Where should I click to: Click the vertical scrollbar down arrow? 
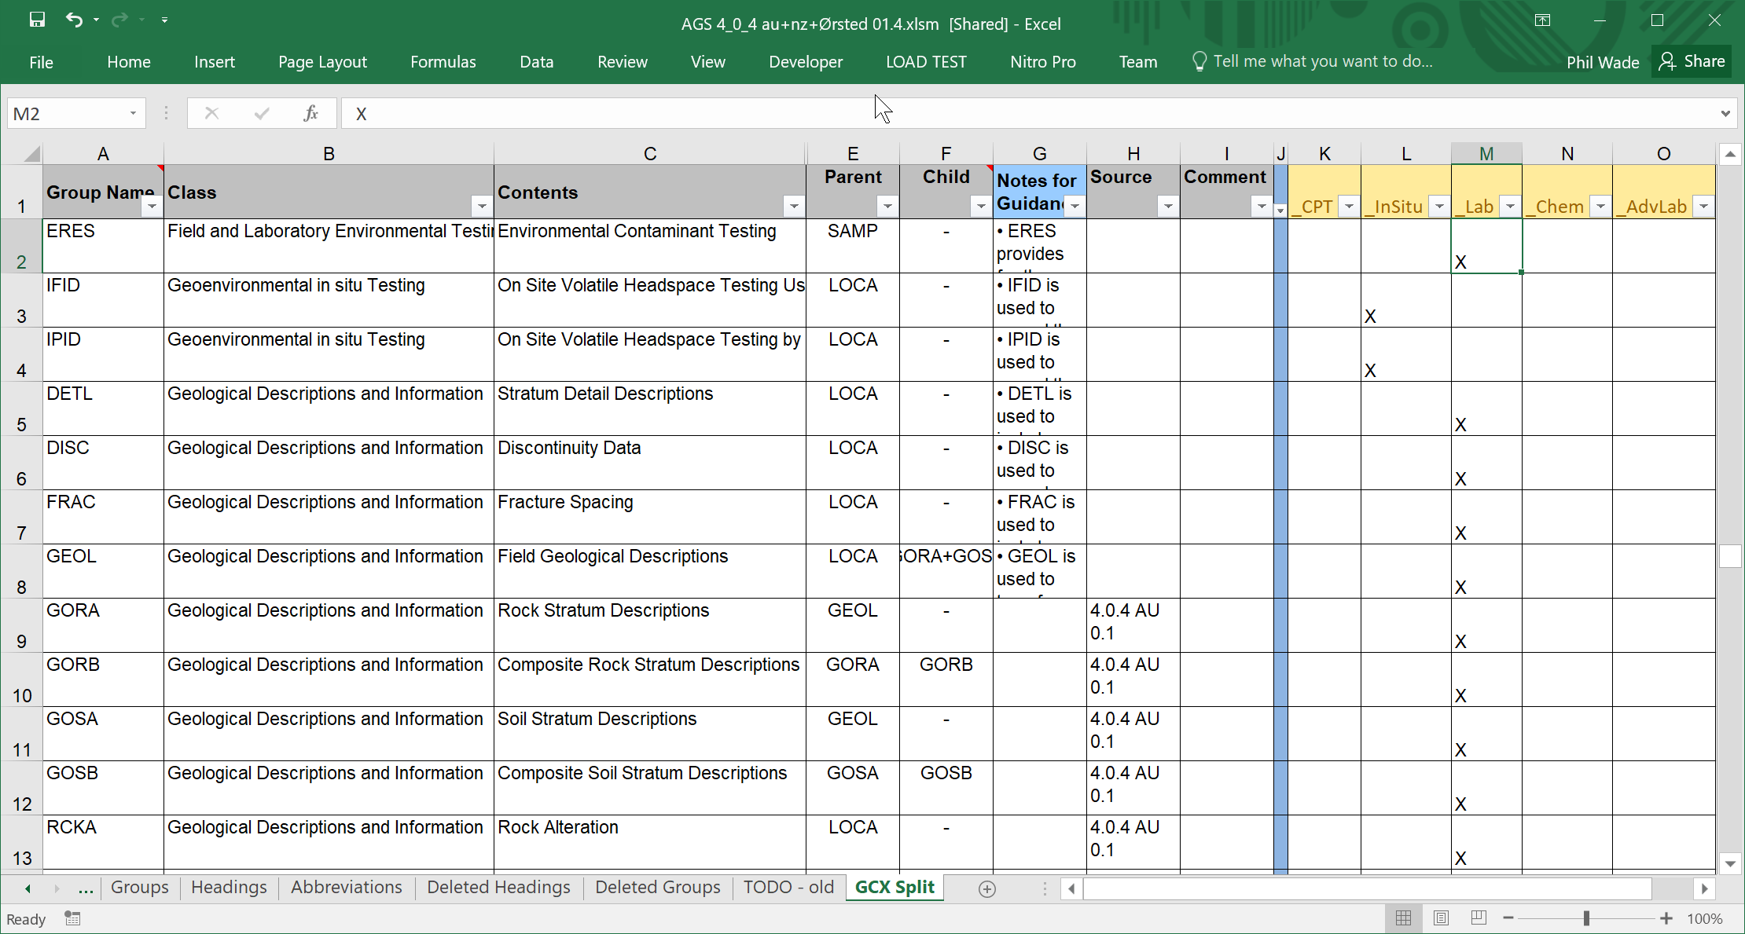click(1730, 863)
